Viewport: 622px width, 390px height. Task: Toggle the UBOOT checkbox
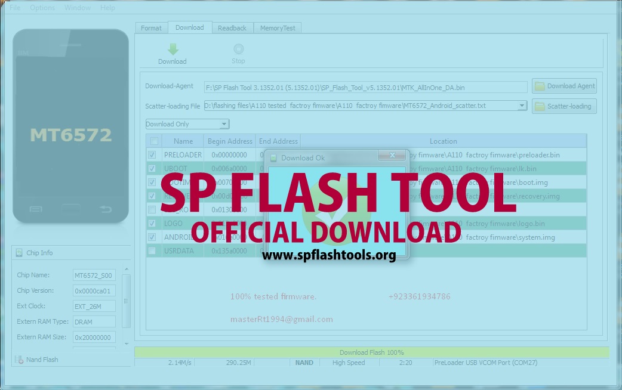152,168
